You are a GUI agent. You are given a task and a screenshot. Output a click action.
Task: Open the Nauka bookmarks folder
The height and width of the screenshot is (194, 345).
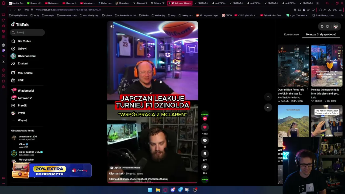pos(144,15)
